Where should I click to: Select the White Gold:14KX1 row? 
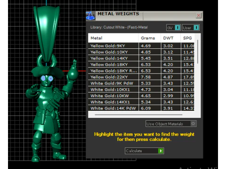click(141, 102)
